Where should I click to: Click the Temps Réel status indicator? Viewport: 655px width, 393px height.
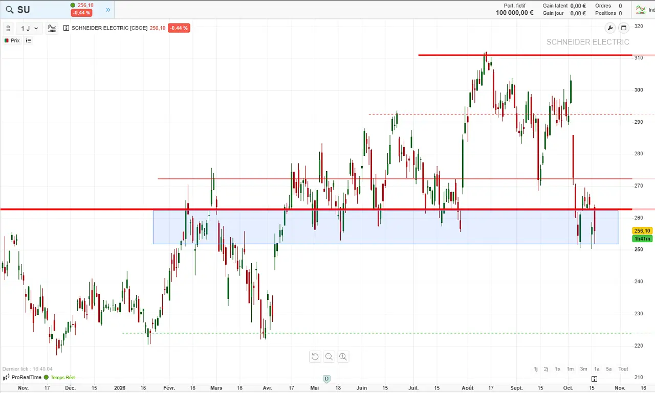pyautogui.click(x=60, y=378)
